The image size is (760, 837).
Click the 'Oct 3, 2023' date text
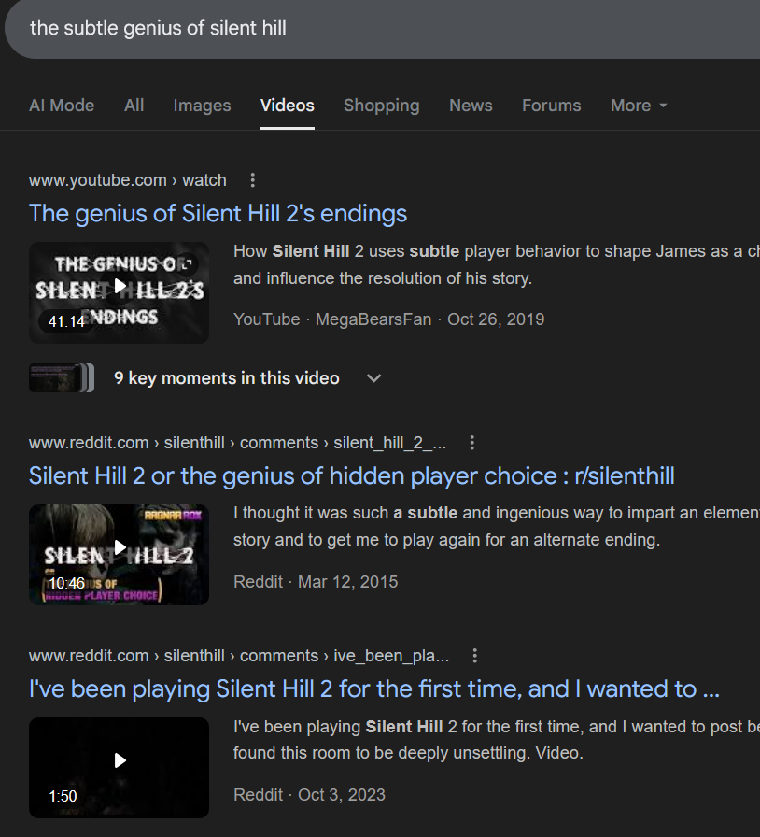[x=342, y=795]
